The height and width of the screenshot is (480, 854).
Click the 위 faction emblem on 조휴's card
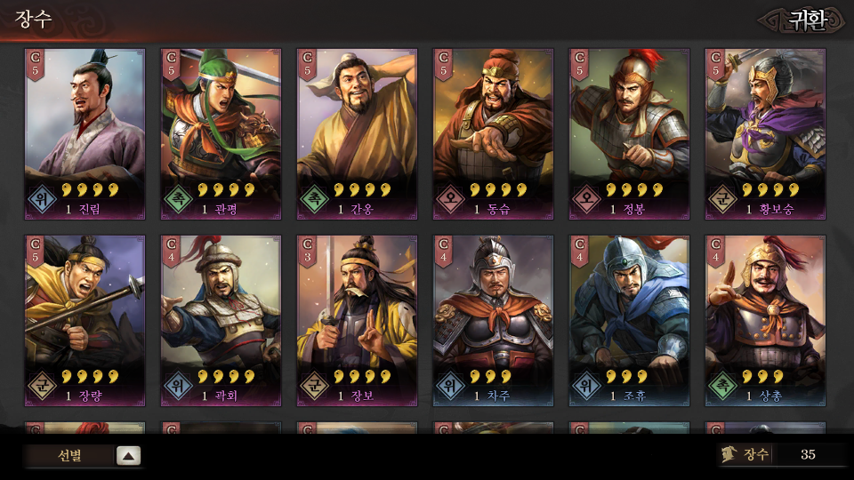587,387
